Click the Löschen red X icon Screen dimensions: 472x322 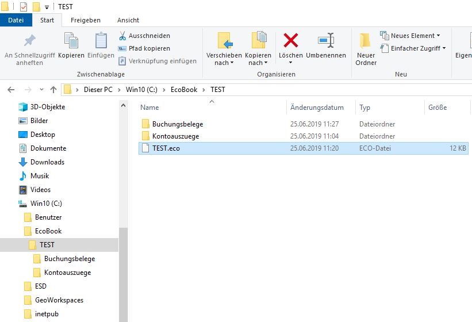pyautogui.click(x=291, y=41)
